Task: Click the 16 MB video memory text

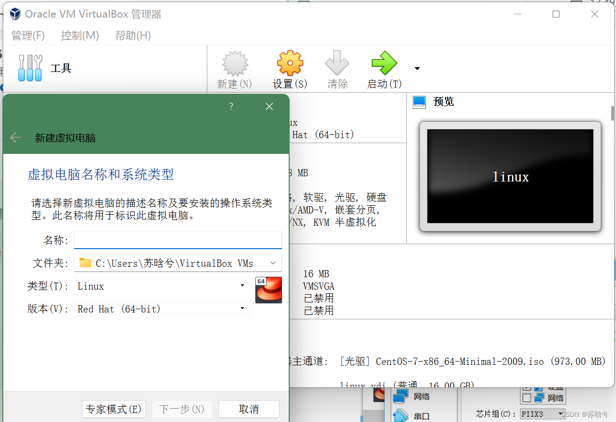Action: (316, 274)
